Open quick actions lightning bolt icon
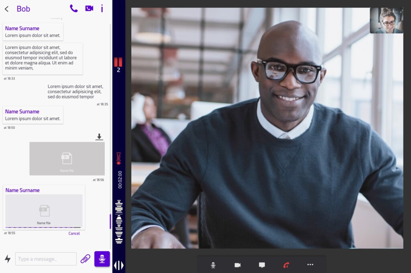The height and width of the screenshot is (273, 411). pyautogui.click(x=7, y=259)
